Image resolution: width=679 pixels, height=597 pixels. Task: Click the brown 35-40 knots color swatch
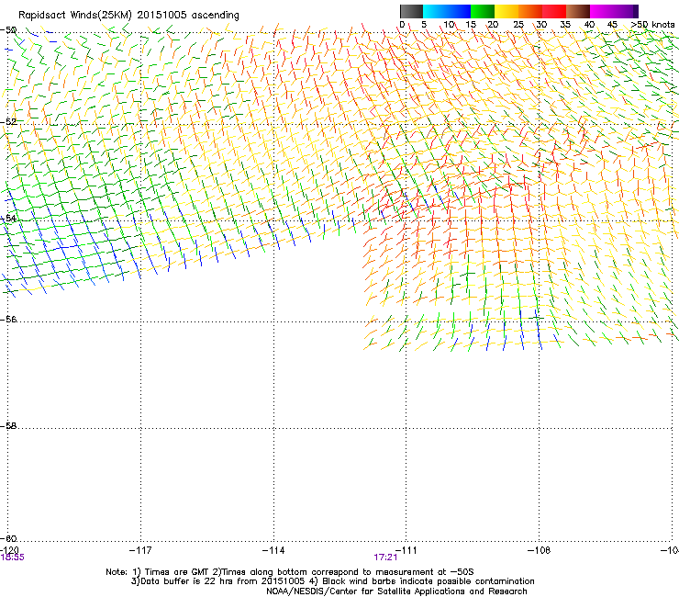[578, 11]
